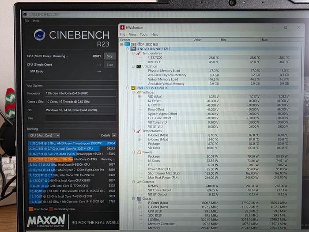The height and width of the screenshot is (232, 309).
Task: Expand the P-Cores (Max) clocks row
Action: click(139, 203)
